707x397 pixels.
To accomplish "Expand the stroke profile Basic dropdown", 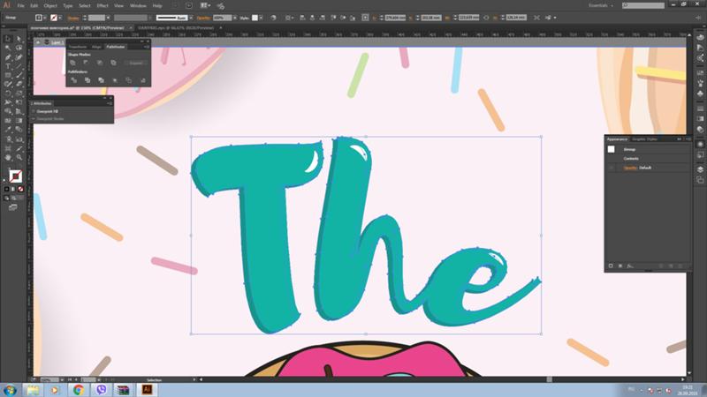I will click(191, 18).
